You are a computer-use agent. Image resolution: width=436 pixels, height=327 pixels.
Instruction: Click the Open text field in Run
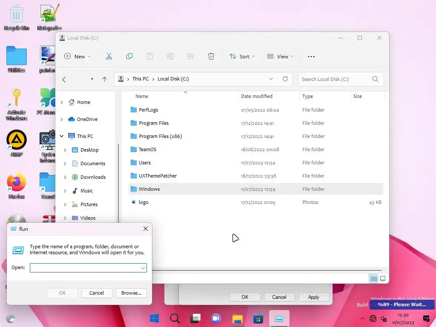tap(88, 268)
